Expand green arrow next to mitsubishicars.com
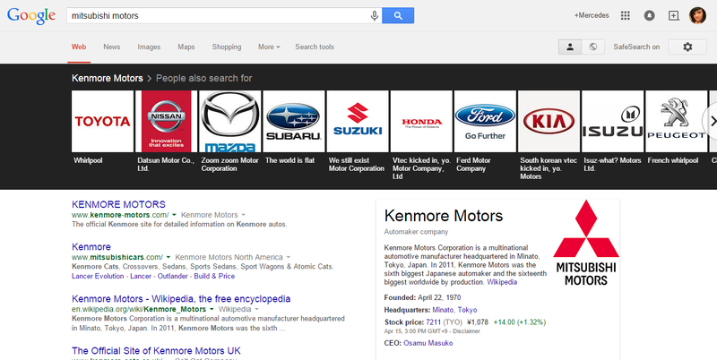This screenshot has height=360, width=717. 168,257
